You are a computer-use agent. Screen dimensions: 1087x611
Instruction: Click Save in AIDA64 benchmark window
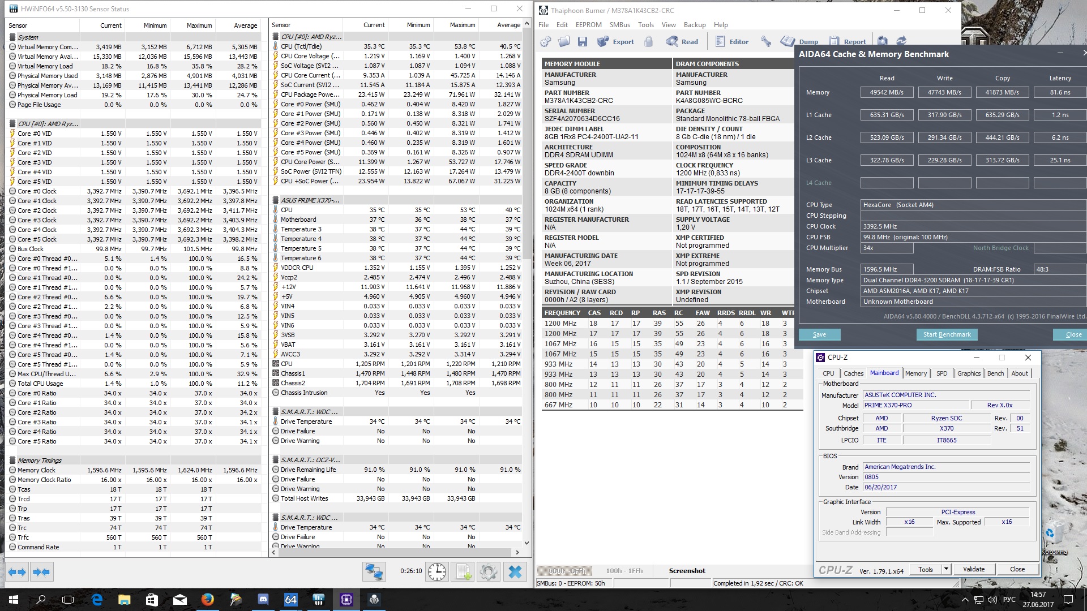[819, 334]
